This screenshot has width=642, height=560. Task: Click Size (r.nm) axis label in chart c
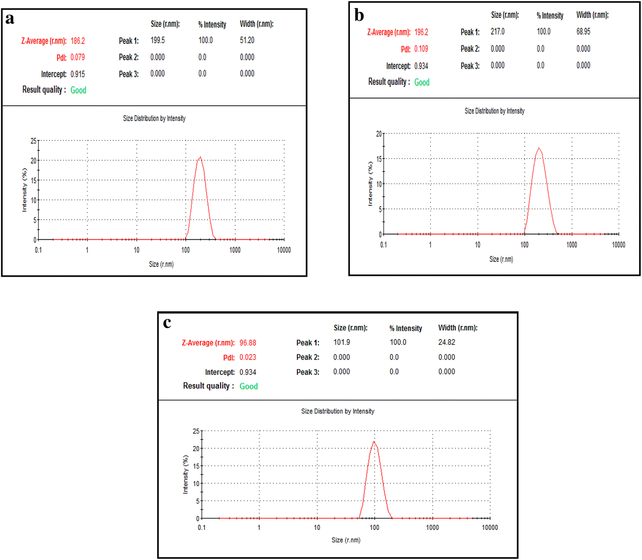(x=346, y=540)
